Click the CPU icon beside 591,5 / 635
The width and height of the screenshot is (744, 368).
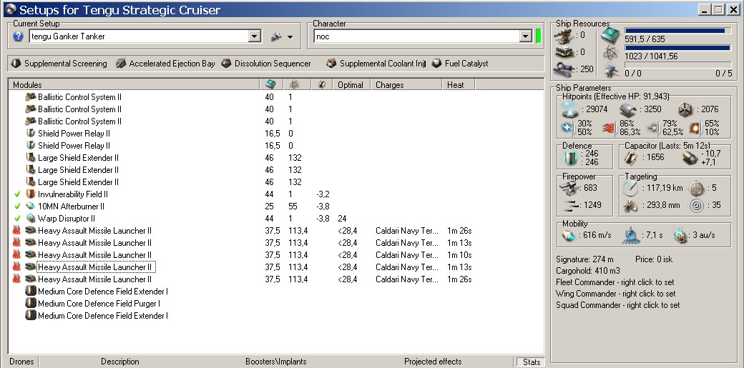[611, 36]
